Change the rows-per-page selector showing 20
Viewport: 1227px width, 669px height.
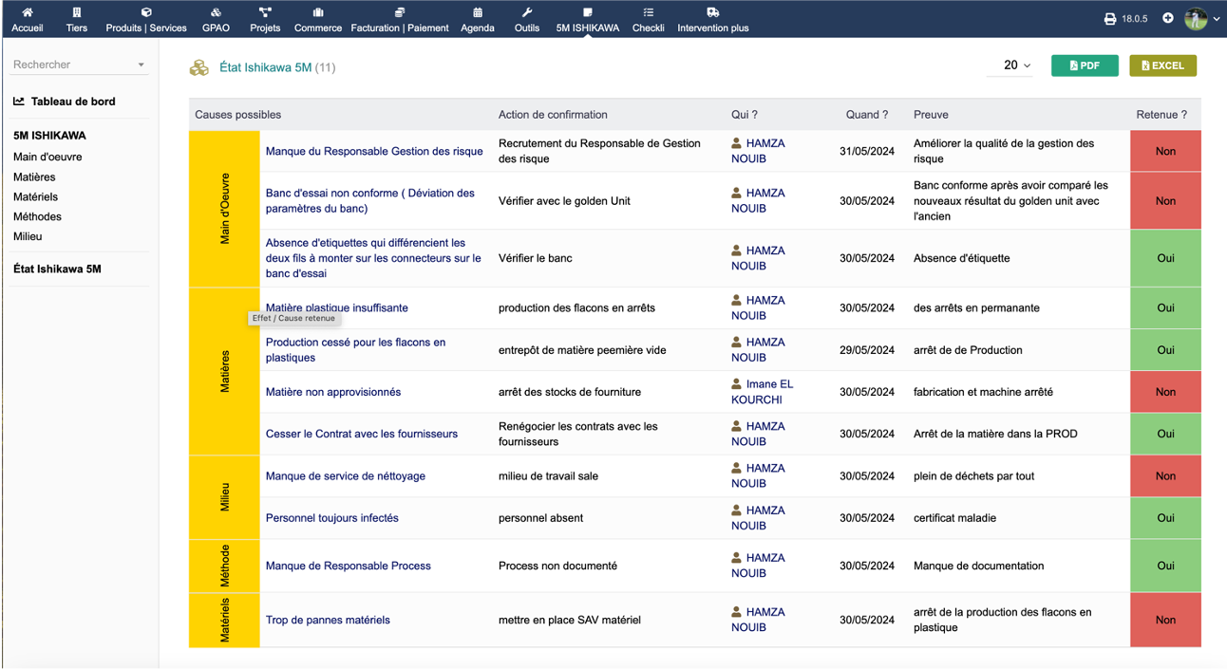pos(1017,65)
